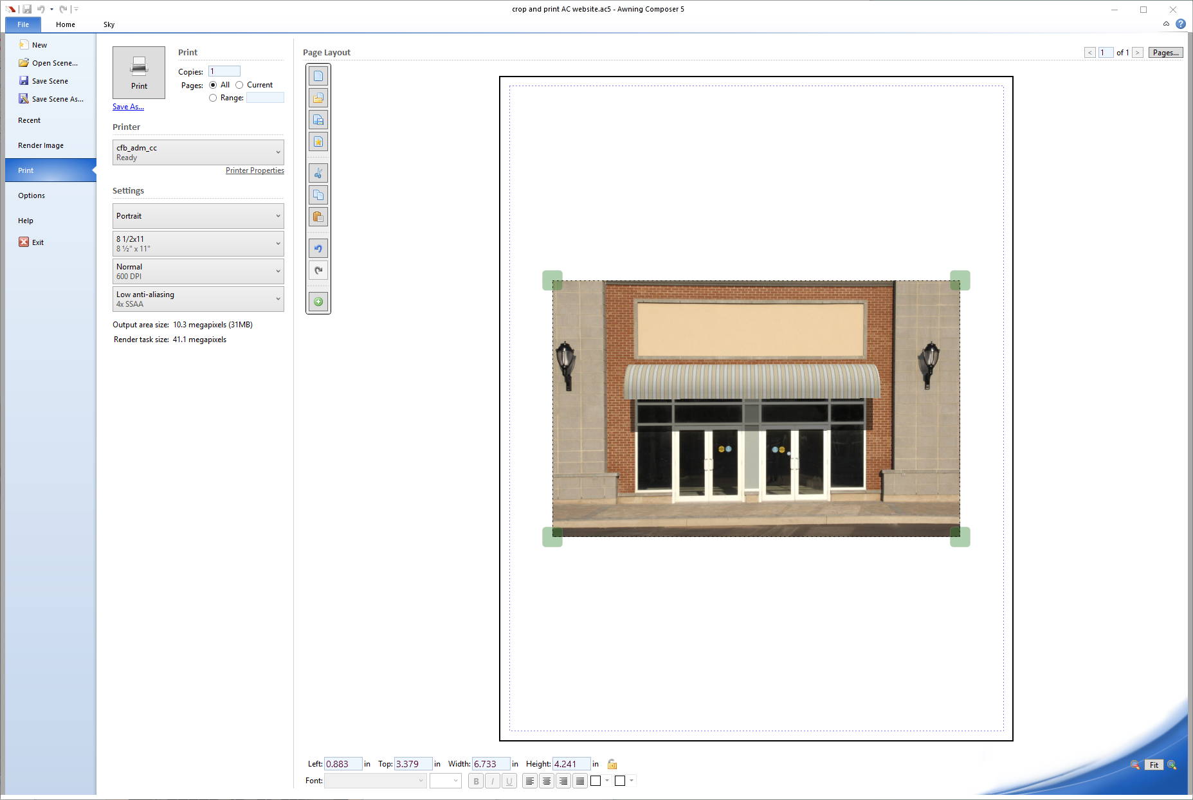Undo the last page layout change
Image resolution: width=1193 pixels, height=800 pixels.
(318, 248)
